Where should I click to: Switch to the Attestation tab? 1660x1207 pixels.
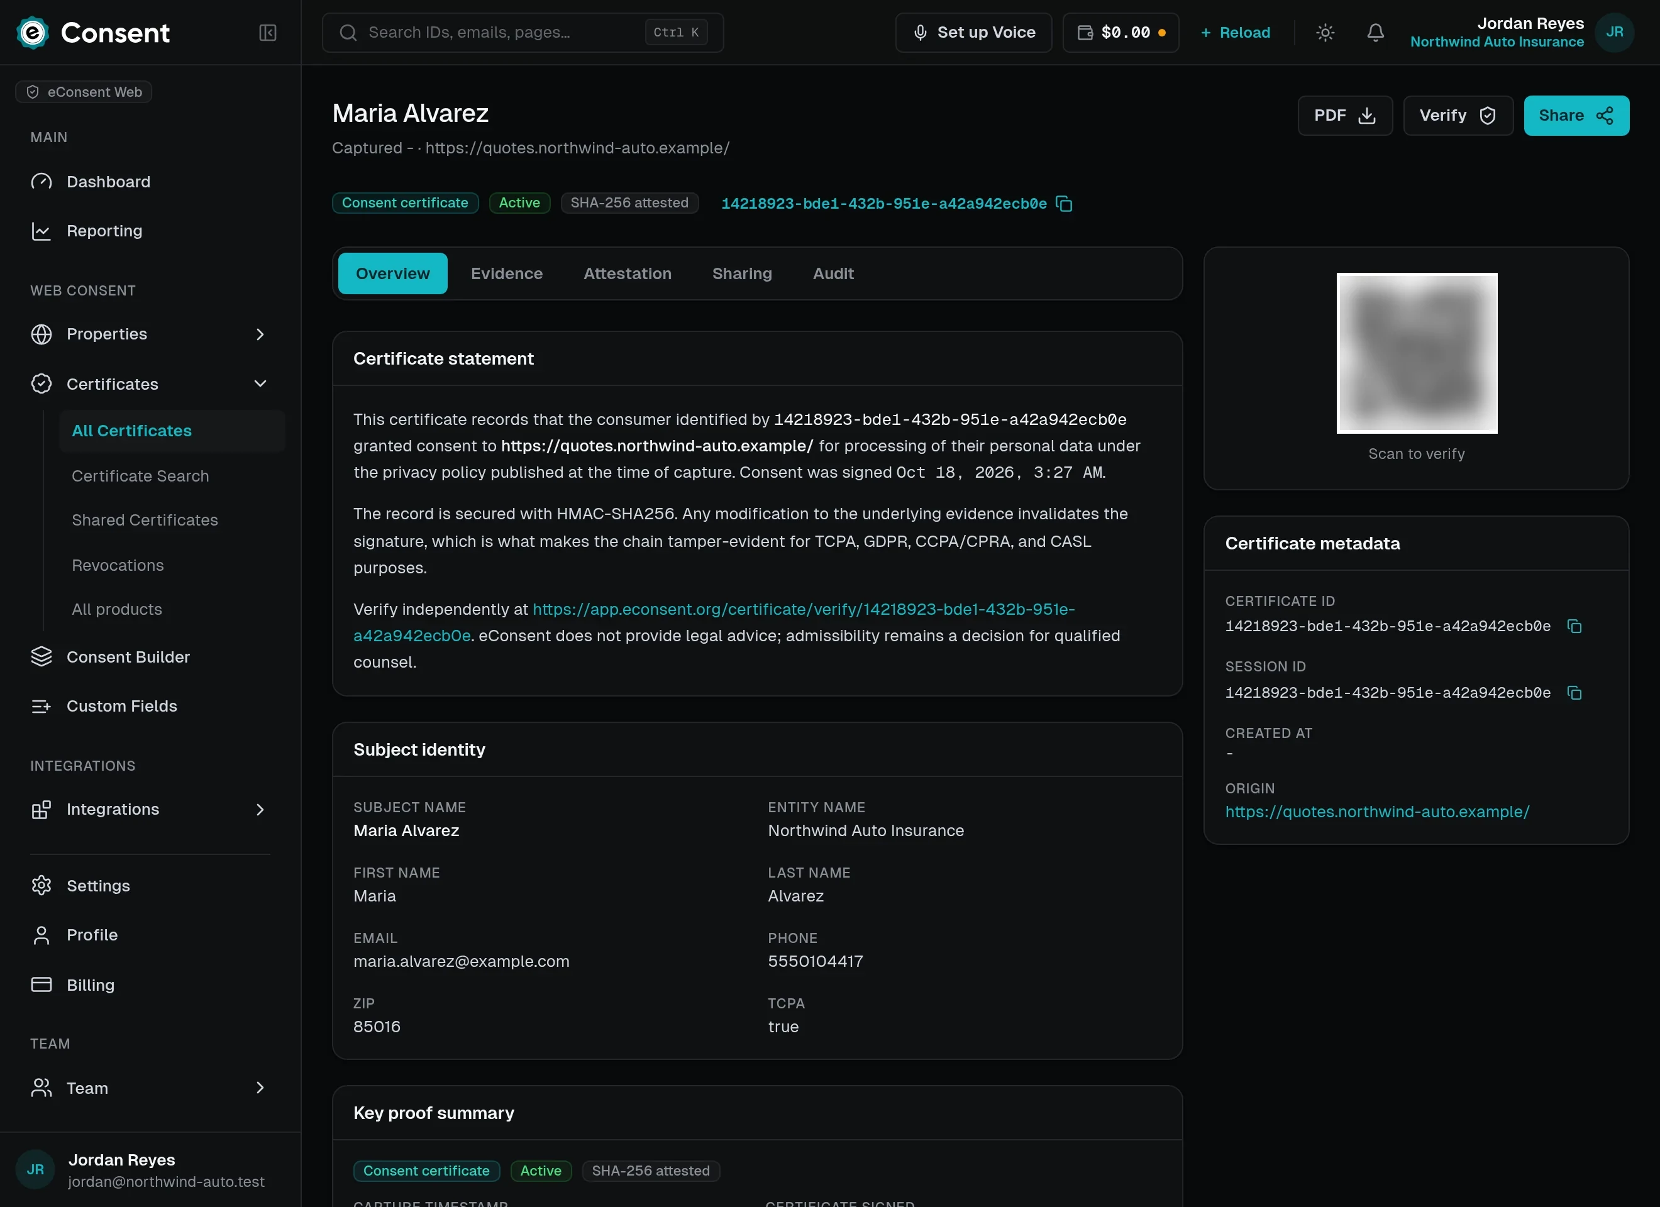(x=628, y=273)
